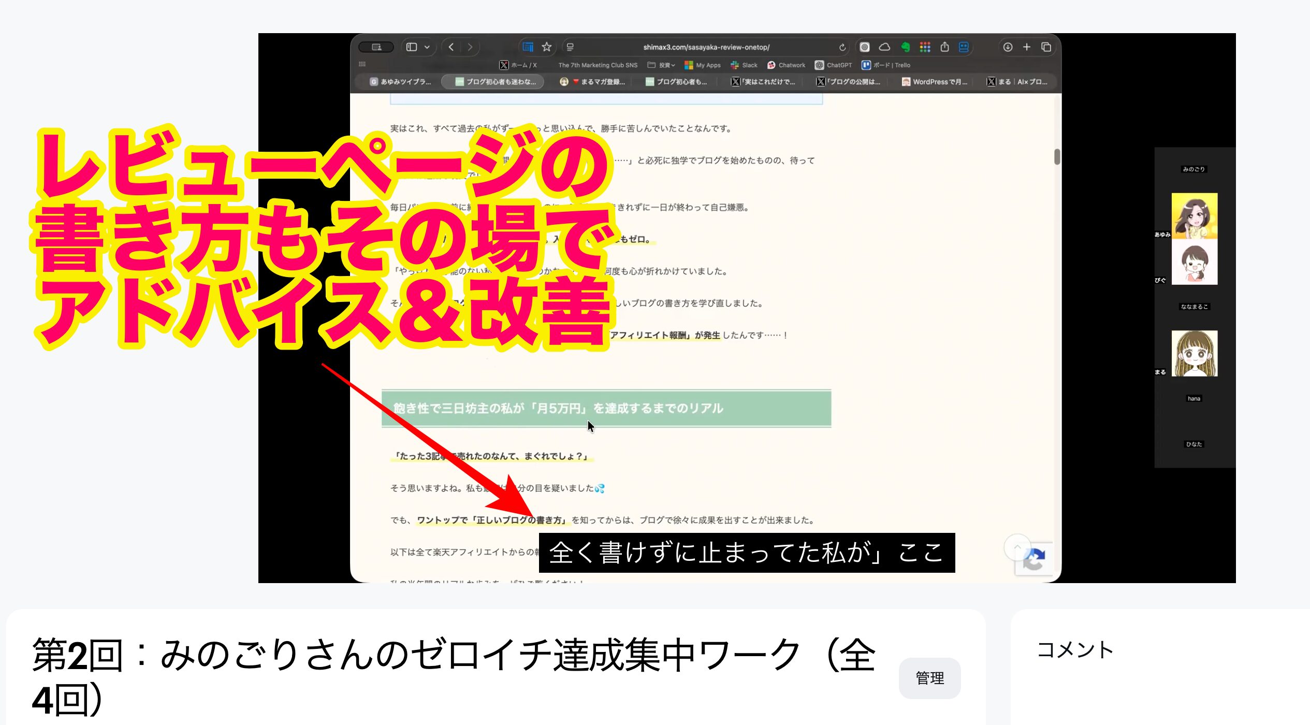
Task: Open the colorful dots grid extension
Action: (x=925, y=47)
